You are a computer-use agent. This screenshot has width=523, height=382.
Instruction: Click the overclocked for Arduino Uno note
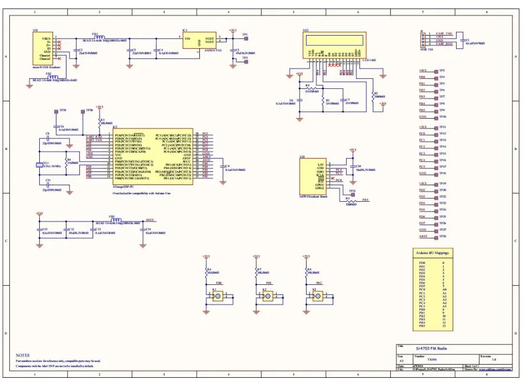click(x=141, y=193)
